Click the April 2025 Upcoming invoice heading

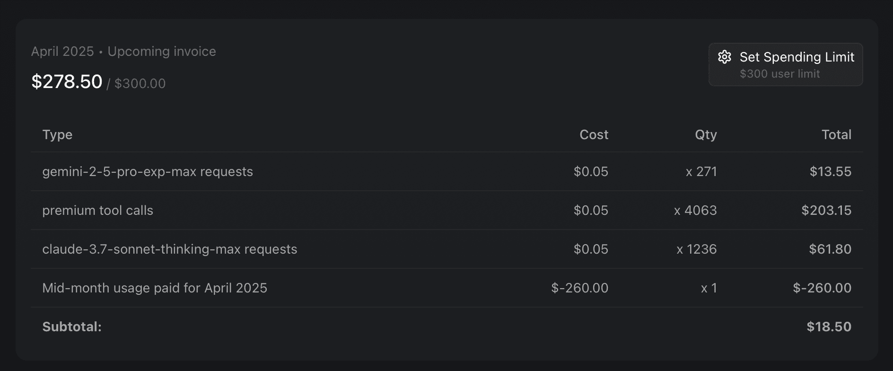click(123, 51)
